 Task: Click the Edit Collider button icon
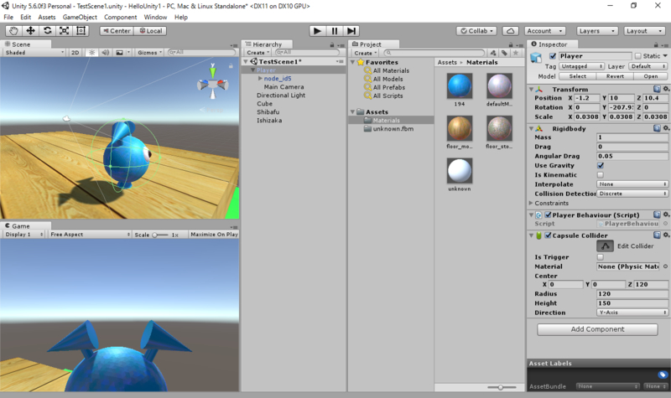click(x=605, y=246)
